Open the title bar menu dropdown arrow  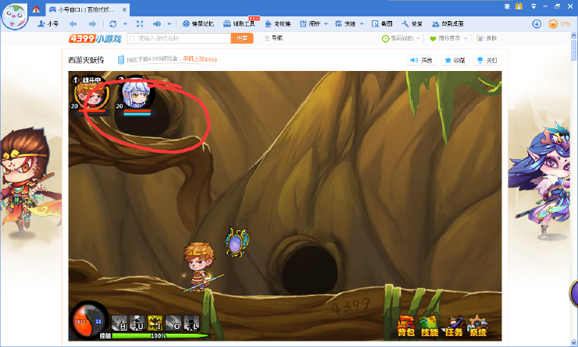pos(533,6)
